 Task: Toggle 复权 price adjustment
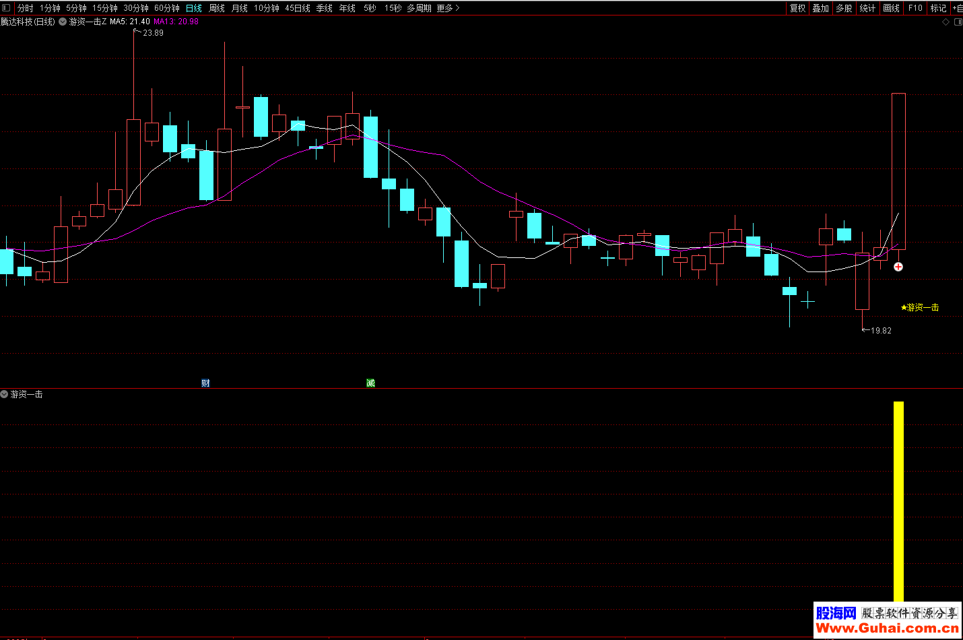(x=798, y=8)
